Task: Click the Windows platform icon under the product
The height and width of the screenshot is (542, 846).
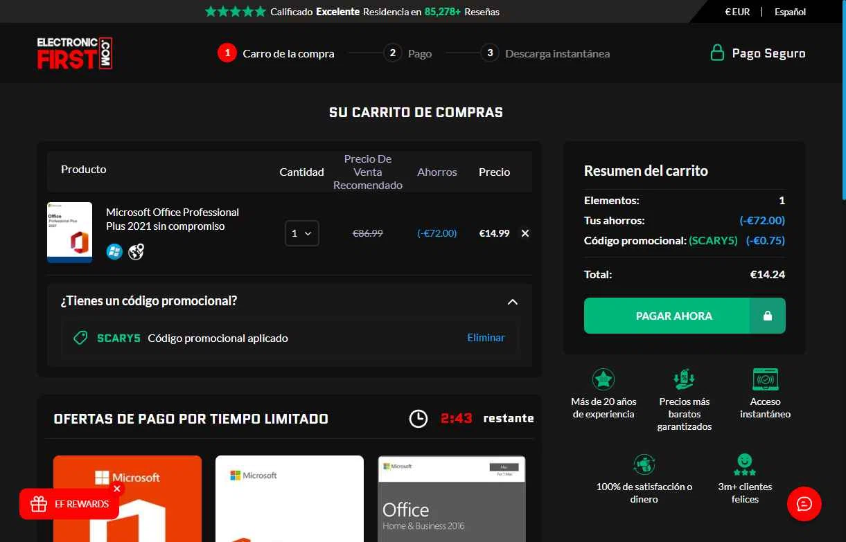Action: tap(114, 251)
